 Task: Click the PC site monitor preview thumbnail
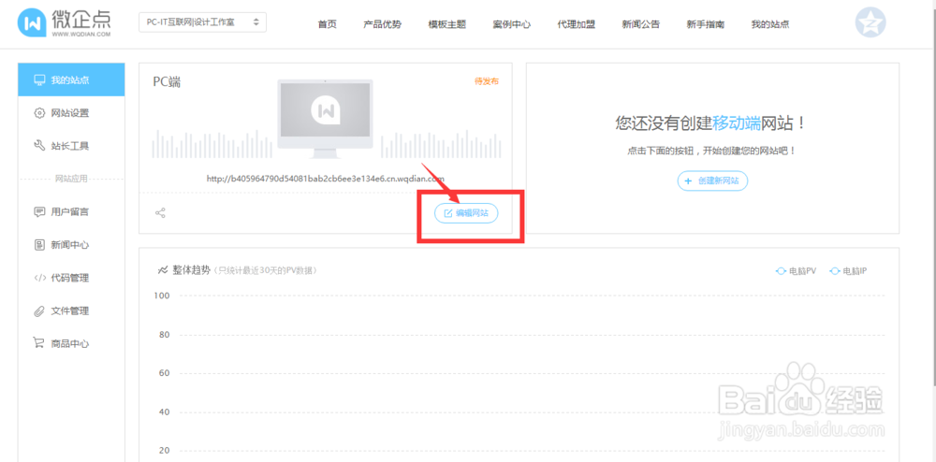click(326, 119)
